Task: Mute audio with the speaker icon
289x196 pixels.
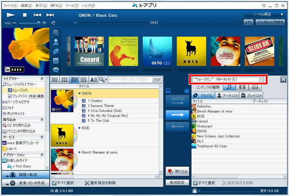Action: [x=53, y=23]
